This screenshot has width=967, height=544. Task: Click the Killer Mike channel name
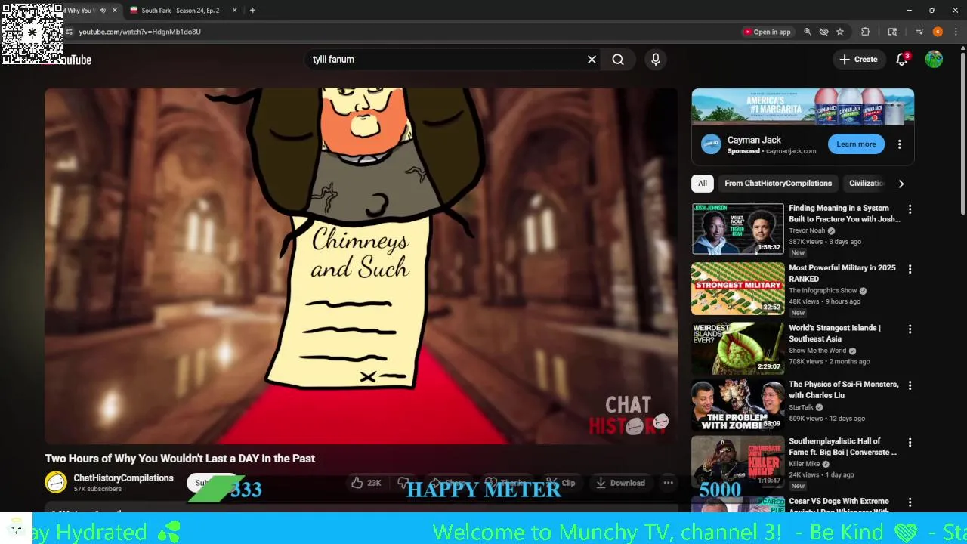(805, 464)
